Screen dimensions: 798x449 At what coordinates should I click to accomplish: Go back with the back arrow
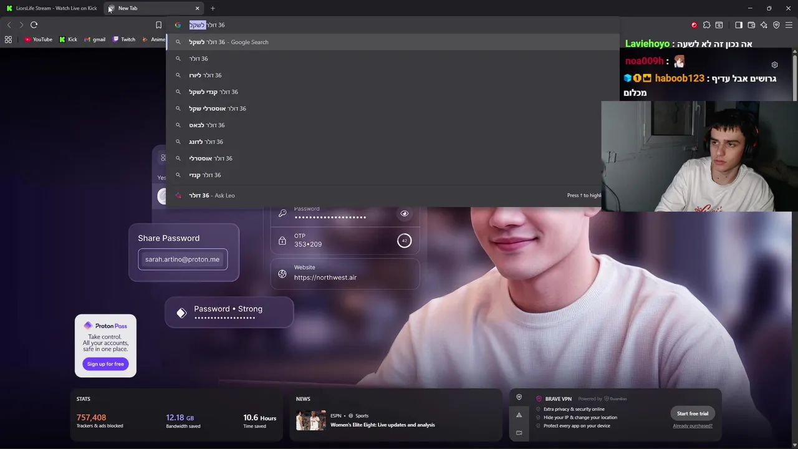(x=9, y=25)
